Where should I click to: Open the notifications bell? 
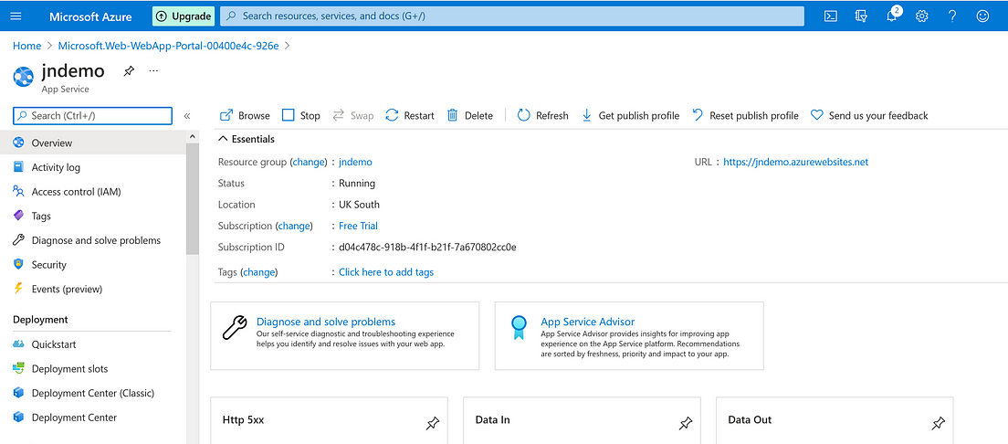pyautogui.click(x=892, y=16)
